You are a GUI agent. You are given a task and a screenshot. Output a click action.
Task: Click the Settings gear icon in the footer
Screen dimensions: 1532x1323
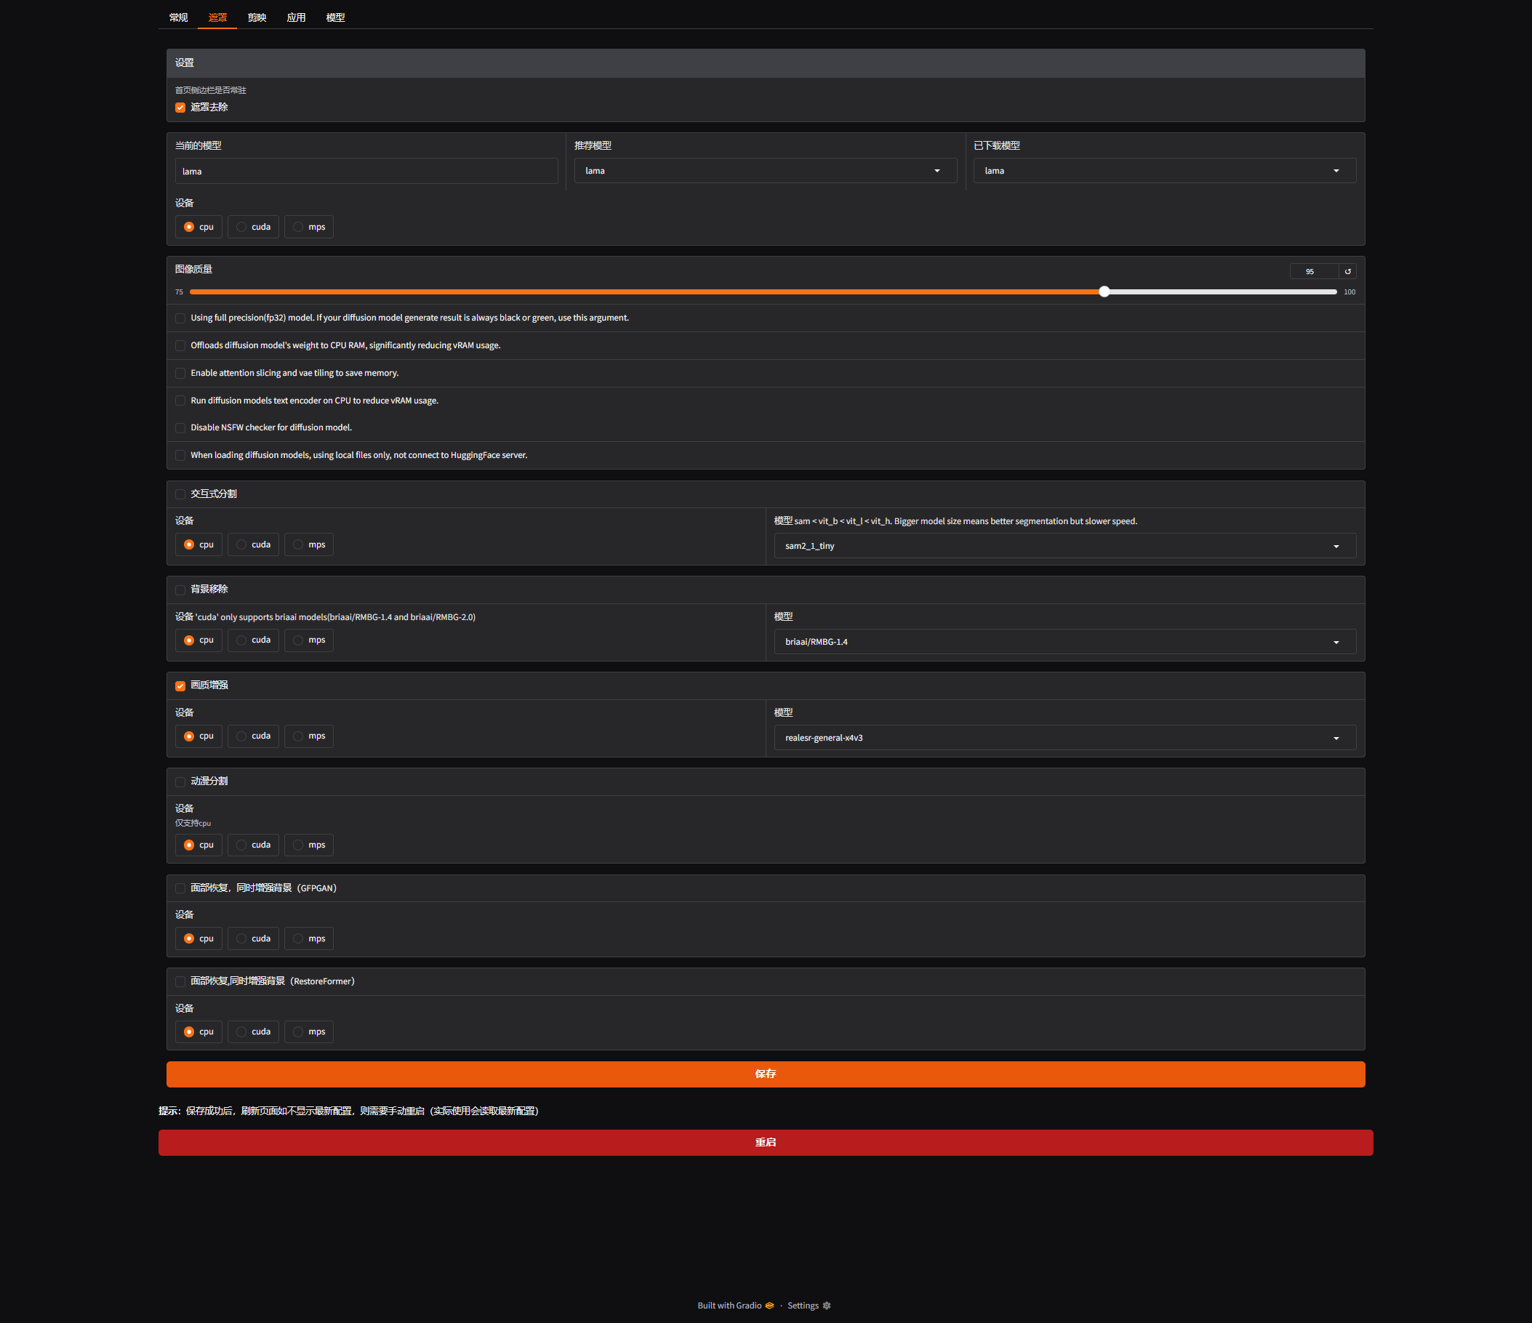click(827, 1306)
